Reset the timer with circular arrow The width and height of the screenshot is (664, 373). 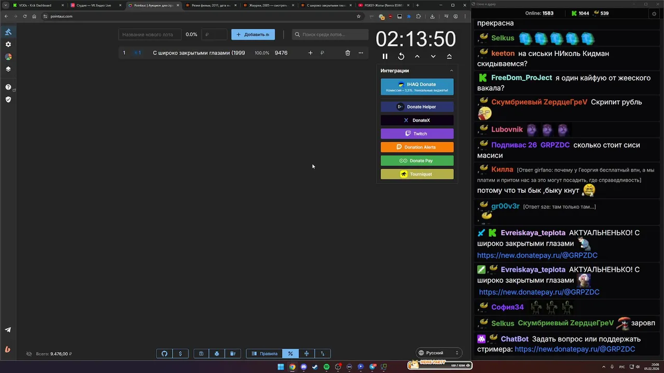[x=401, y=56]
